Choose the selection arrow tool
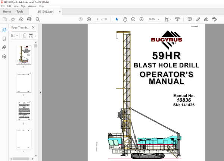Screen dimensions: 224x161 [x=117, y=19]
